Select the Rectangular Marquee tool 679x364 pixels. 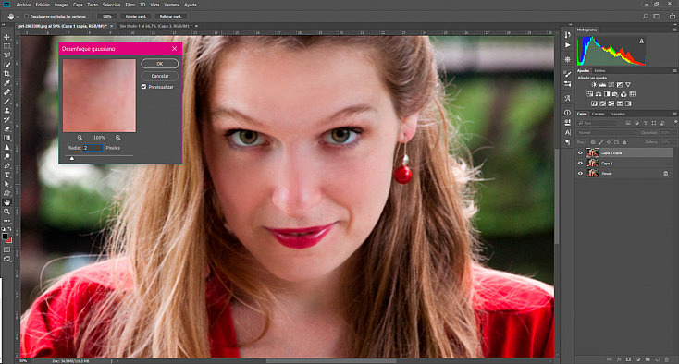click(6, 46)
